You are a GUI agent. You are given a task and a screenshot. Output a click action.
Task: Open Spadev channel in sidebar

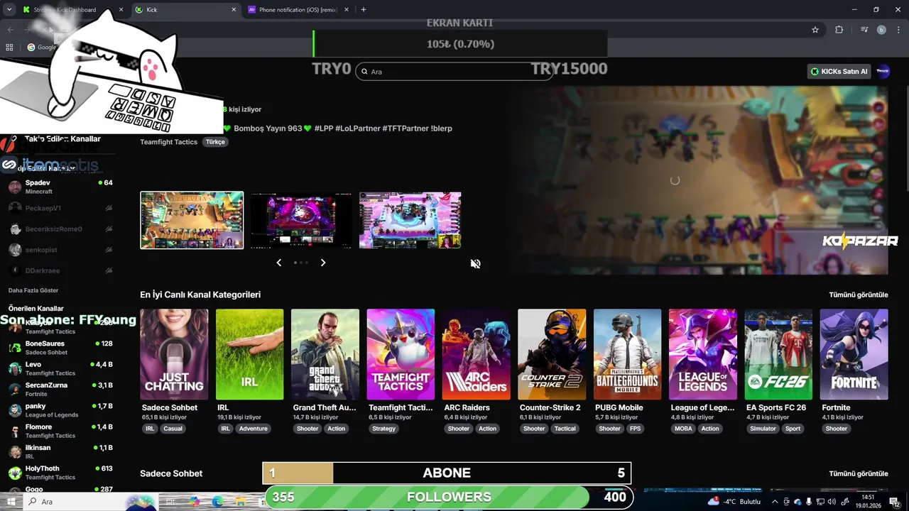pos(60,187)
